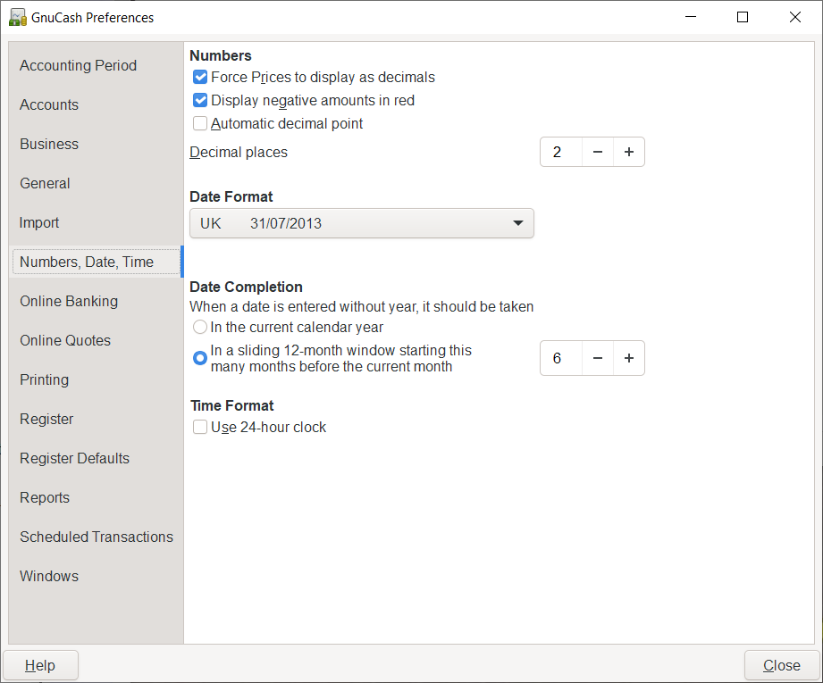Go to the Register Defaults page
Image resolution: width=823 pixels, height=683 pixels.
[74, 458]
